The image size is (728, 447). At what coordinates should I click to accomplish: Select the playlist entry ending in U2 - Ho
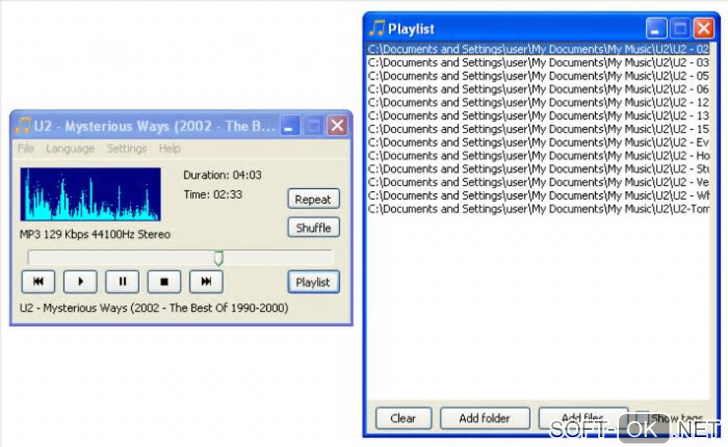(538, 156)
